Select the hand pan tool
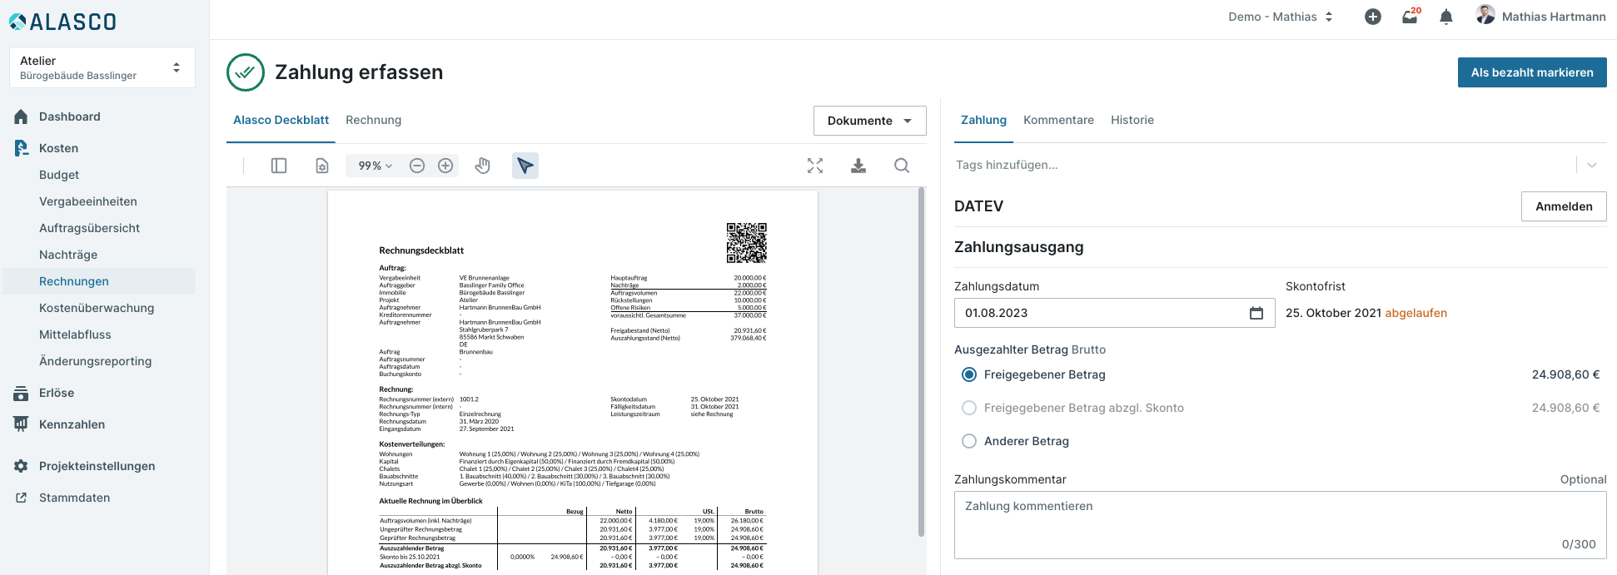Image resolution: width=1617 pixels, height=575 pixels. pyautogui.click(x=483, y=166)
